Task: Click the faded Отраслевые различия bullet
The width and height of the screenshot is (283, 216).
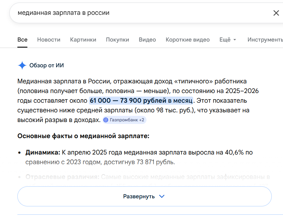Action: pyautogui.click(x=62, y=177)
